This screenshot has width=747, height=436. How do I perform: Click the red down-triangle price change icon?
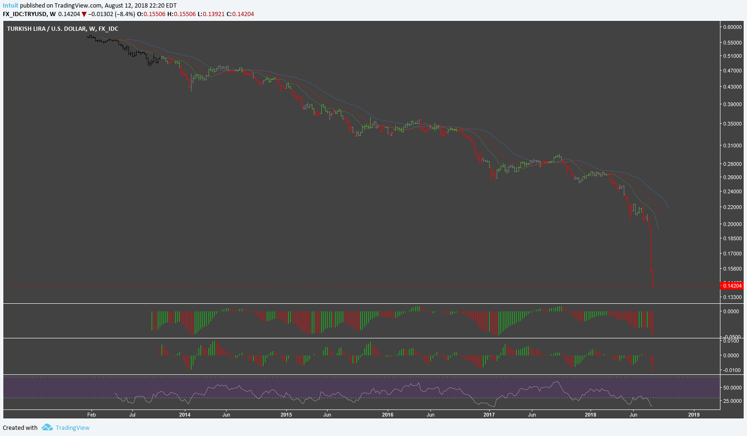coord(84,14)
